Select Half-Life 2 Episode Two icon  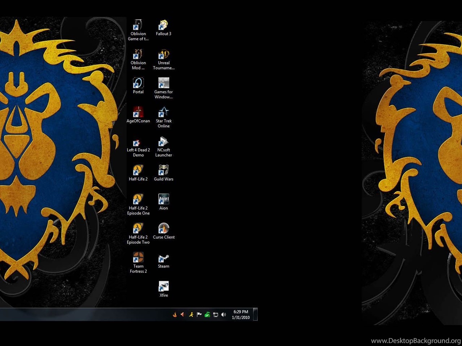(x=138, y=234)
